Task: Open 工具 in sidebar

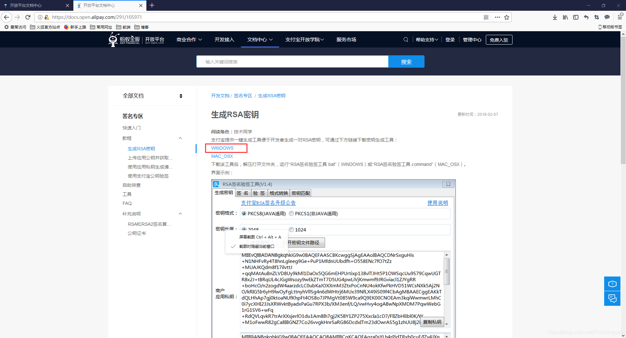Action: pyautogui.click(x=127, y=194)
